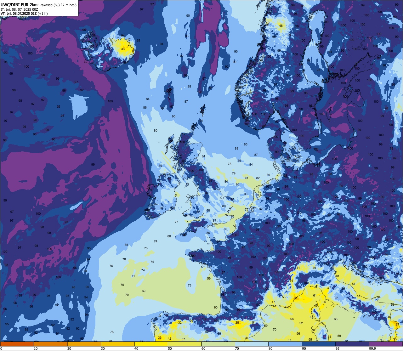Click the bright yellow 40–50 legend swatch
The image size is (403, 351).
(151, 344)
